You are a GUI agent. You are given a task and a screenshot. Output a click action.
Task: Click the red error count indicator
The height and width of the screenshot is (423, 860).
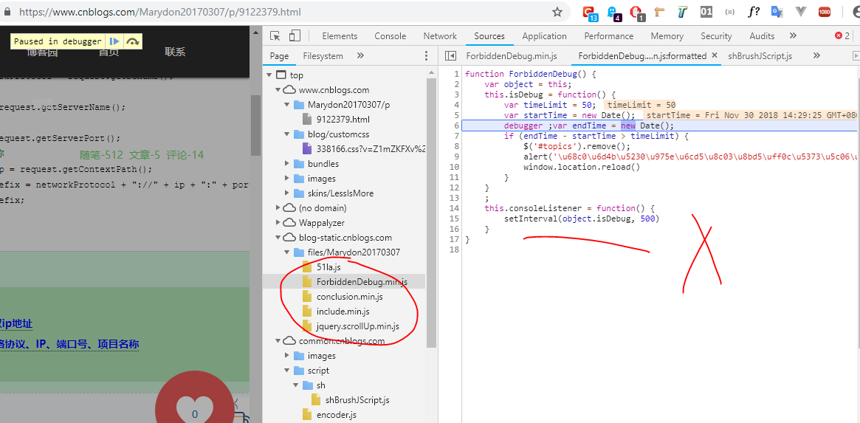[x=842, y=36]
